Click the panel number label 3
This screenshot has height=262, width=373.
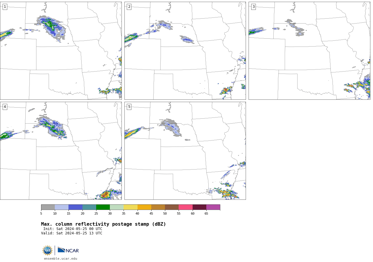pyautogui.click(x=253, y=7)
